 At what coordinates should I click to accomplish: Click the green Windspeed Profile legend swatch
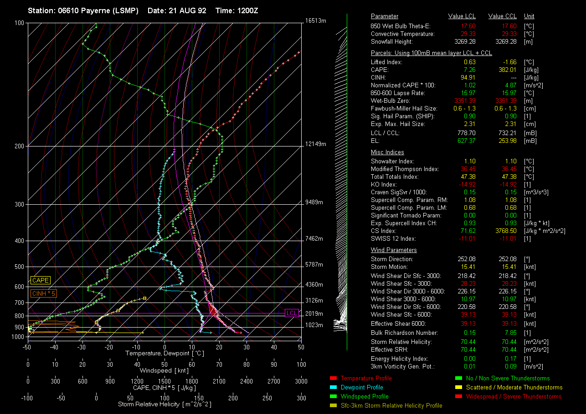(x=333, y=397)
